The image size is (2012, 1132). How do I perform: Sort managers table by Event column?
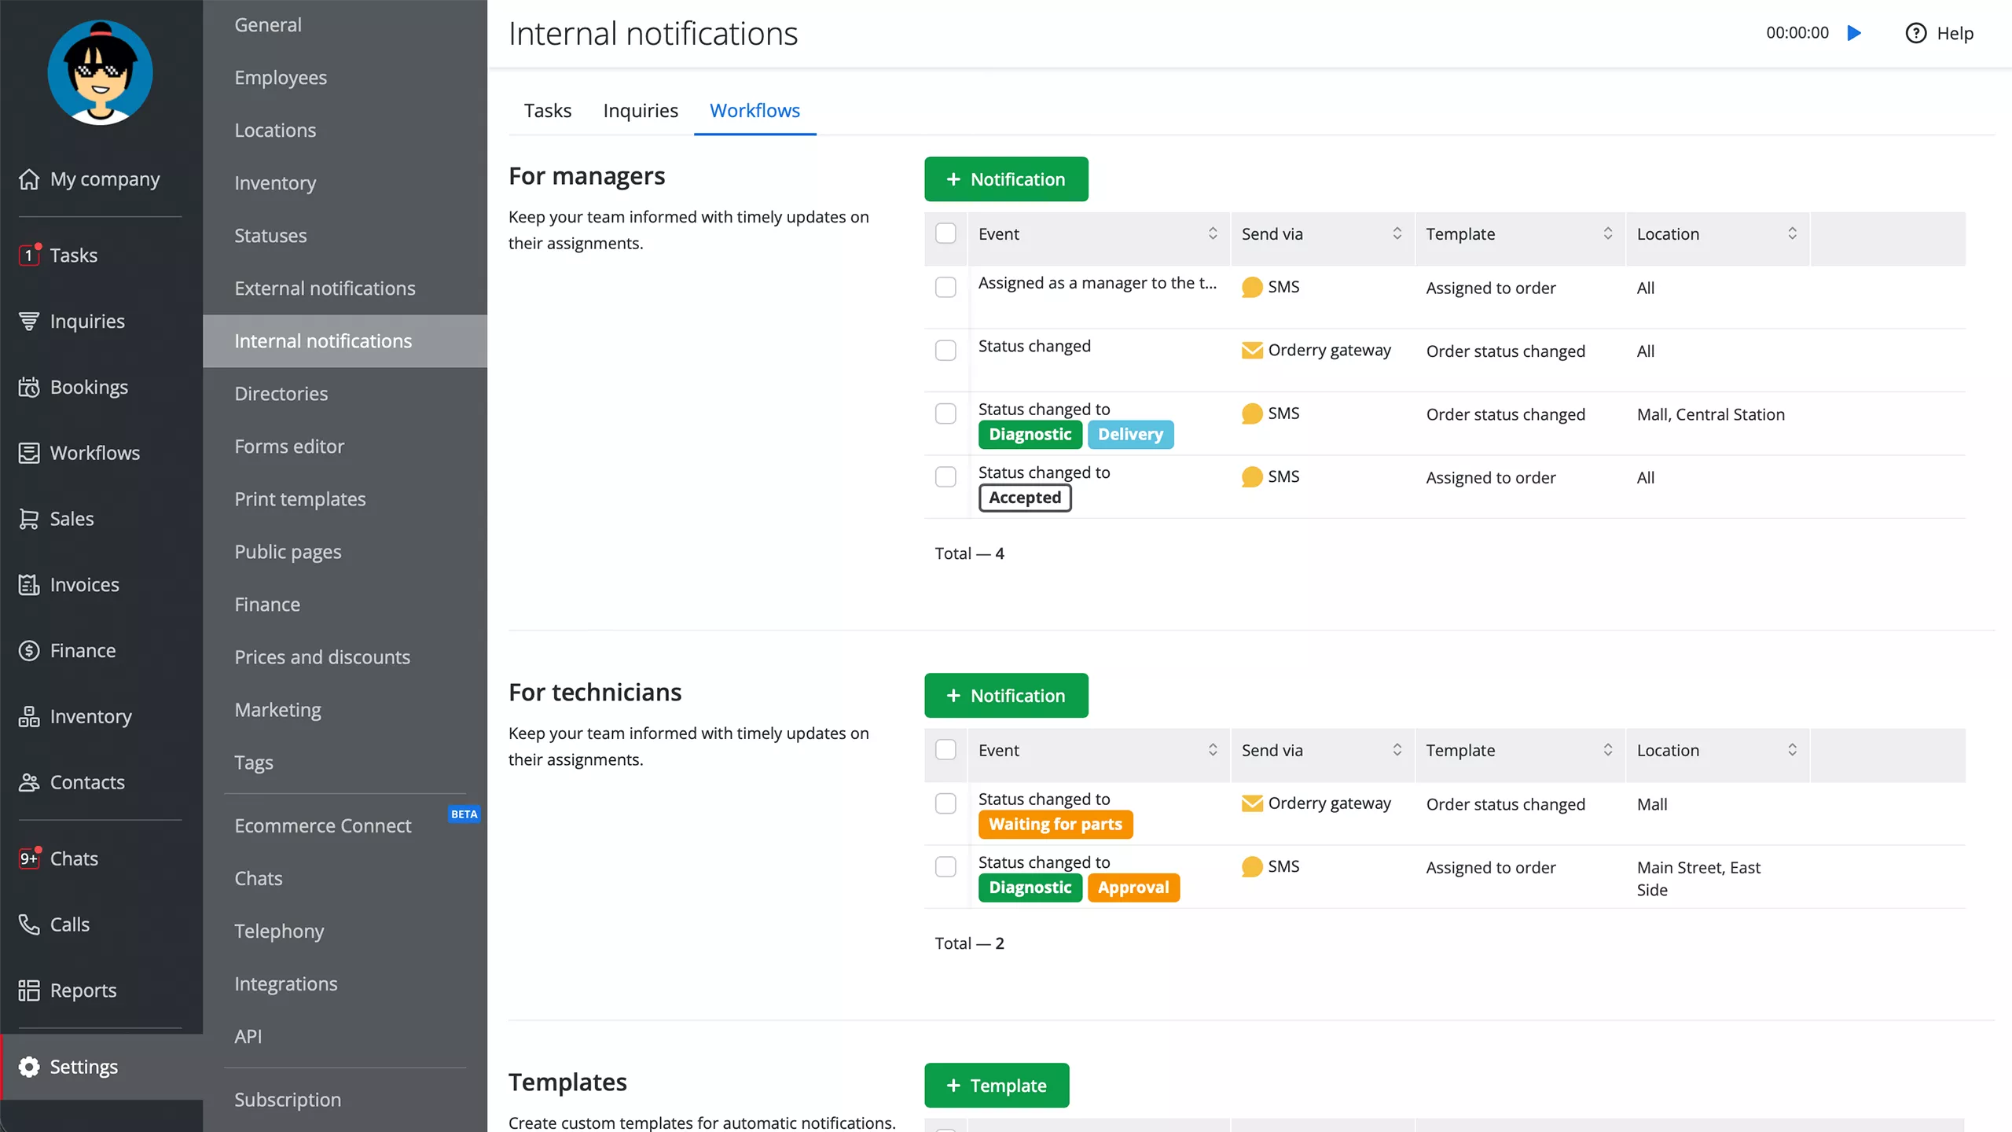(1213, 233)
